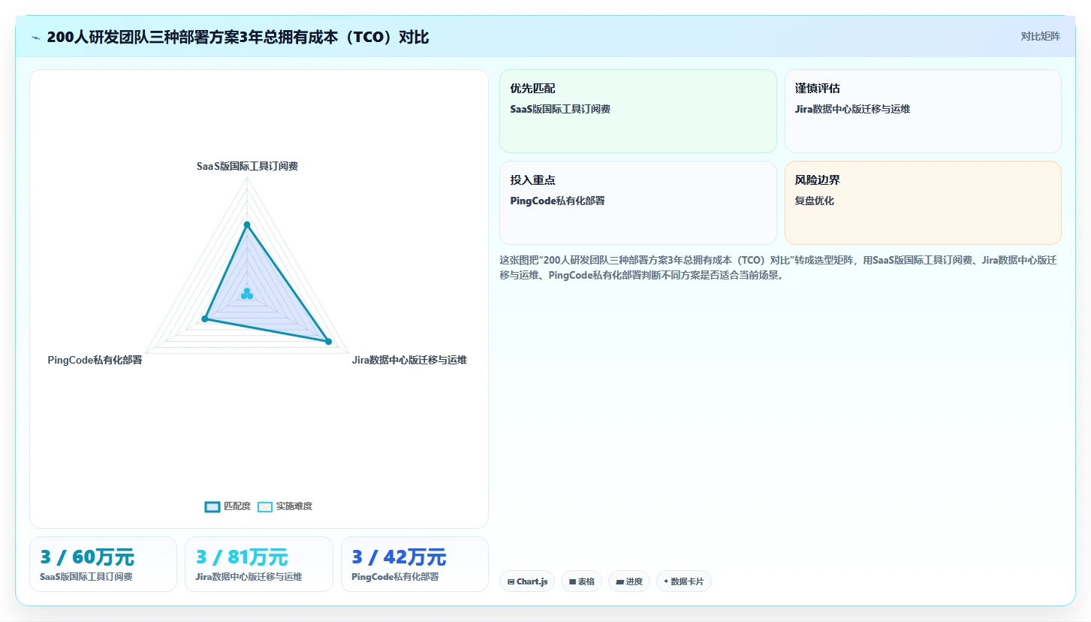Click the 表格 tag
The height and width of the screenshot is (622, 1091).
point(581,581)
